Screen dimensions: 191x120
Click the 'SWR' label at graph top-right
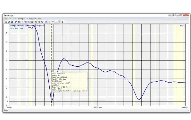click(x=182, y=26)
